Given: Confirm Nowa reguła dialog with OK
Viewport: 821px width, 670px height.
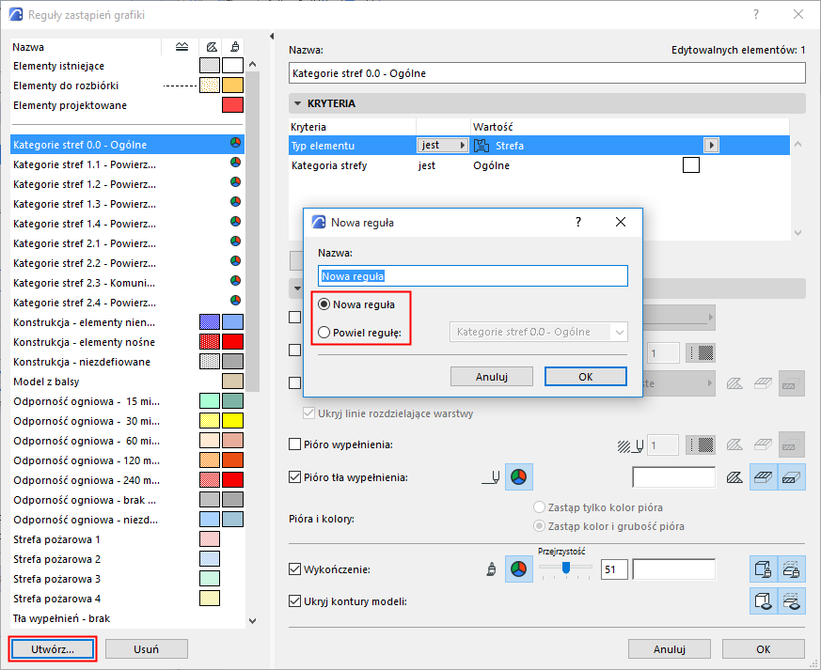Looking at the screenshot, I should coord(585,377).
